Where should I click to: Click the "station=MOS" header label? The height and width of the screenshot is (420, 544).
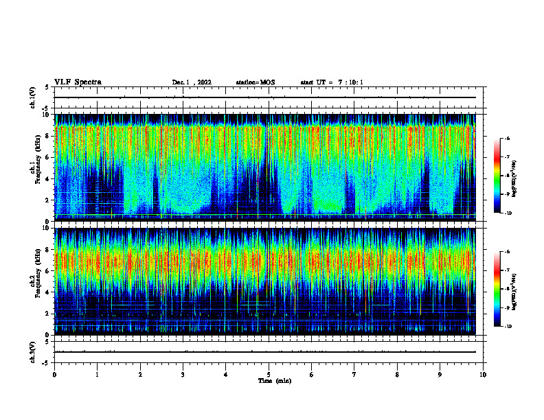(x=256, y=82)
